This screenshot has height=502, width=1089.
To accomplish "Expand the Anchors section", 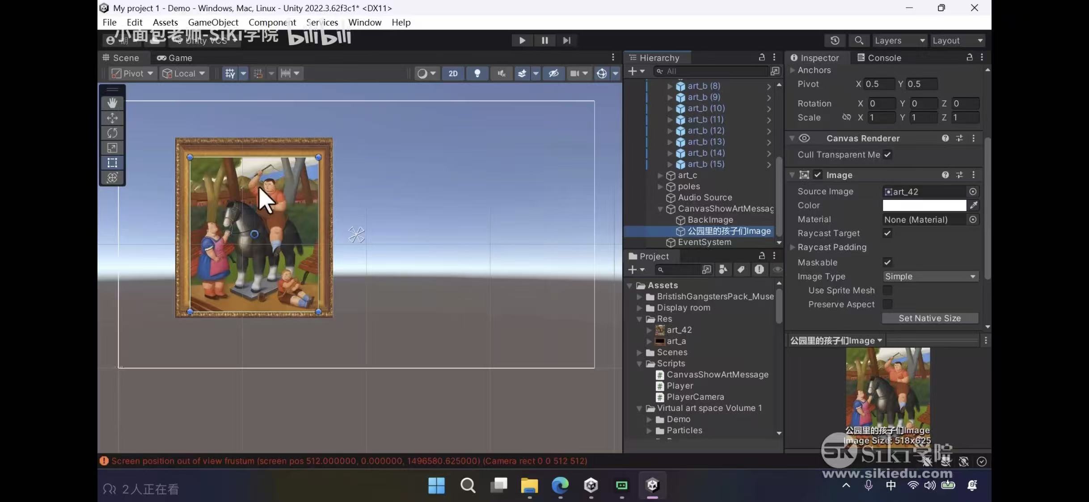I will (x=792, y=70).
